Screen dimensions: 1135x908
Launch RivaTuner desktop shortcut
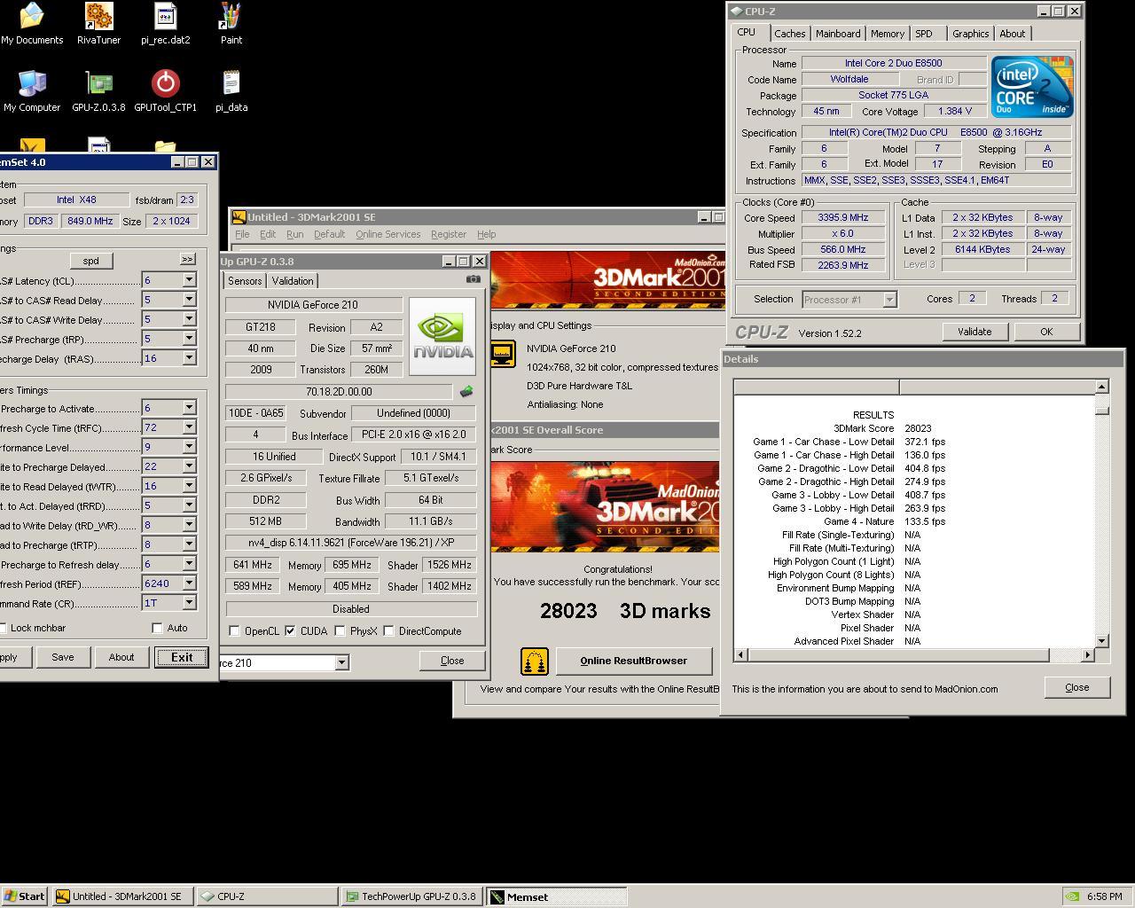click(x=98, y=23)
